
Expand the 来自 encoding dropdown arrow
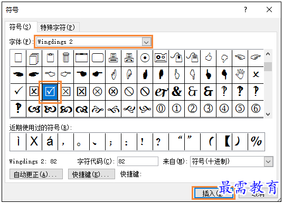(269, 161)
